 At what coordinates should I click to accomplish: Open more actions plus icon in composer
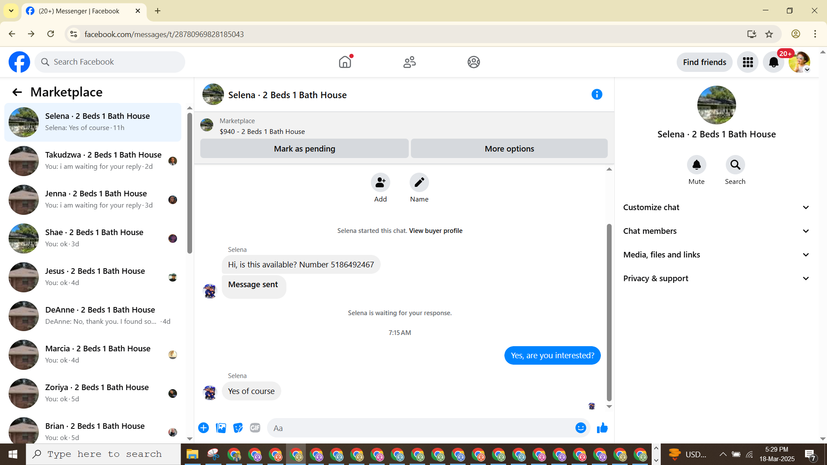point(204,428)
